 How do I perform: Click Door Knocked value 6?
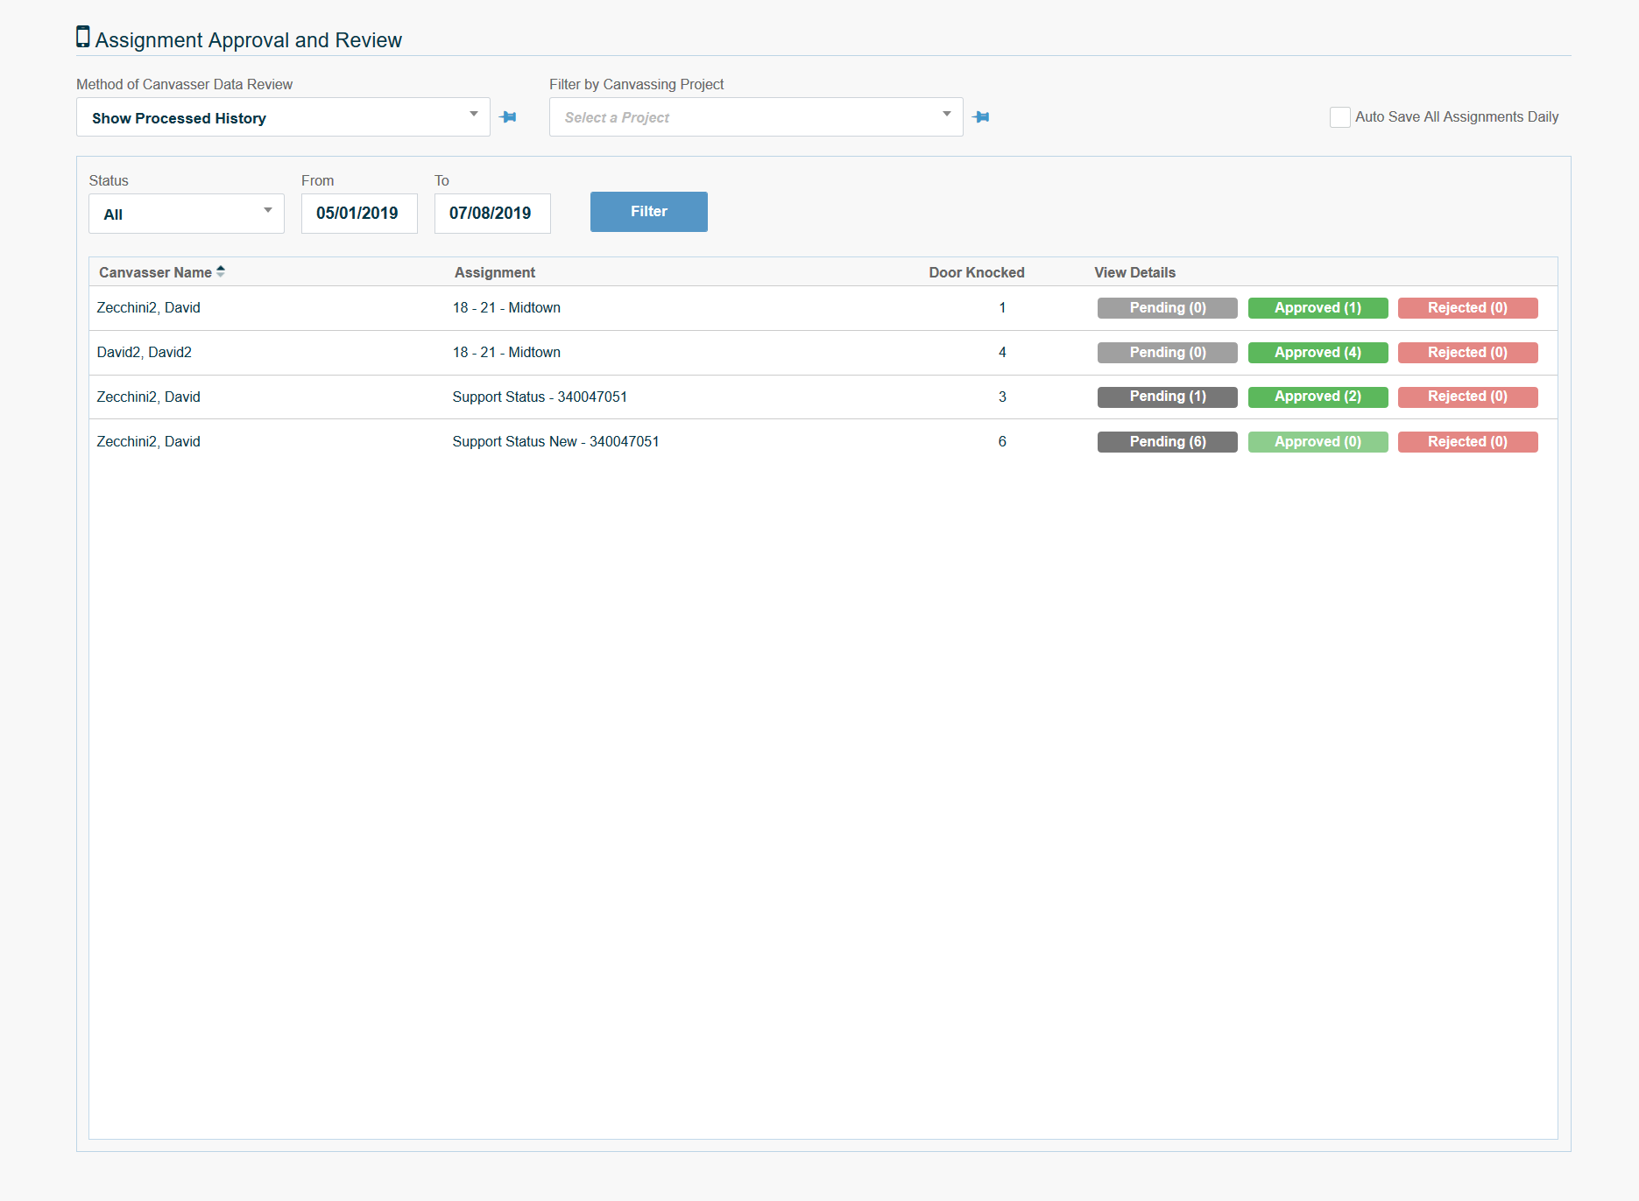coord(1002,441)
